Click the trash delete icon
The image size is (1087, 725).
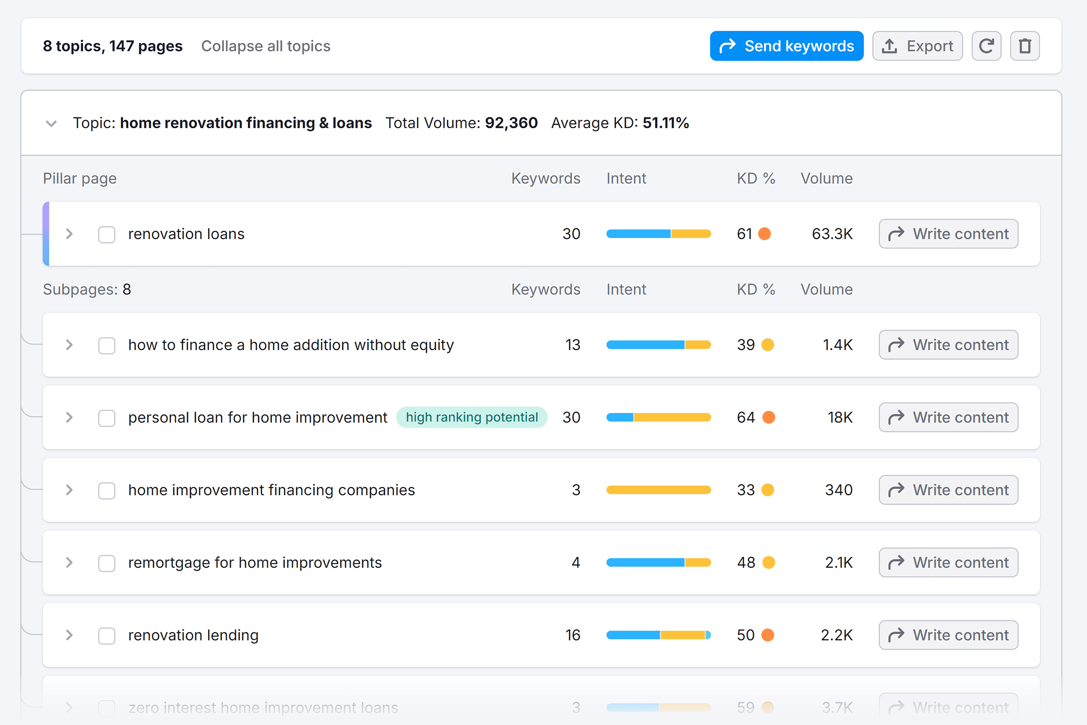pyautogui.click(x=1024, y=46)
